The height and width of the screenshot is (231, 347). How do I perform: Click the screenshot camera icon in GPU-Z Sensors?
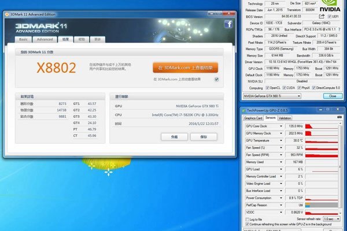pos(339,117)
